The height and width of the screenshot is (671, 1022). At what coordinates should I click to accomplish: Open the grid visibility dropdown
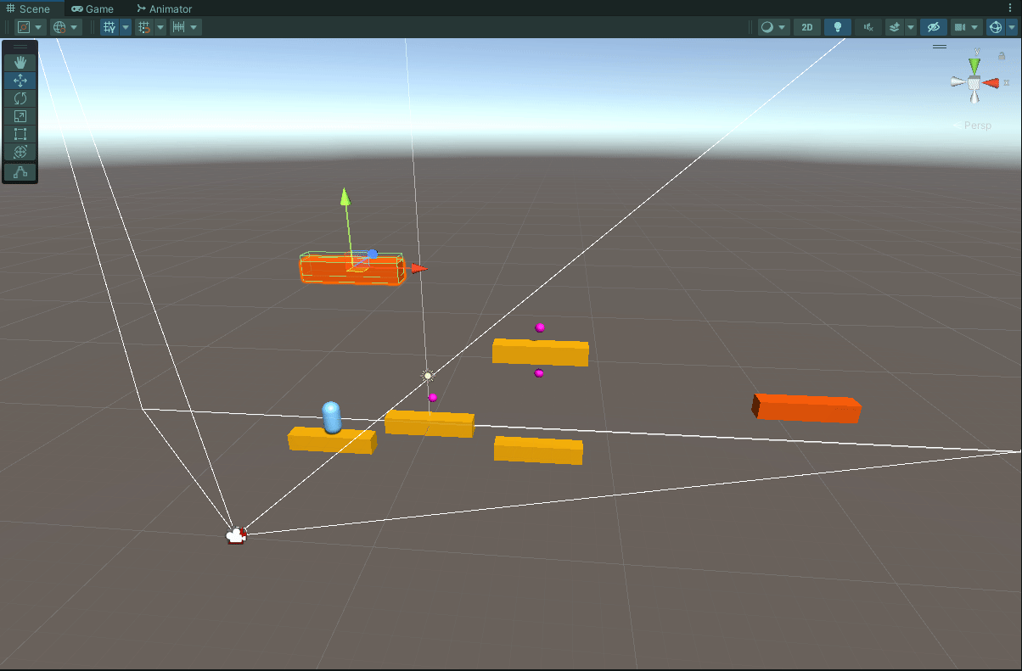(125, 26)
